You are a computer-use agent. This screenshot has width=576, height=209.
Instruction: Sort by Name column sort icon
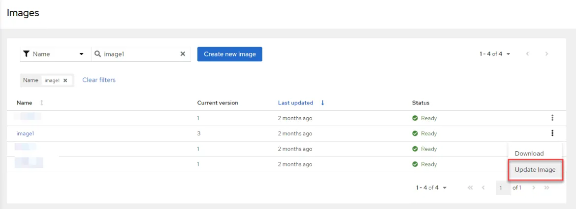coord(41,103)
